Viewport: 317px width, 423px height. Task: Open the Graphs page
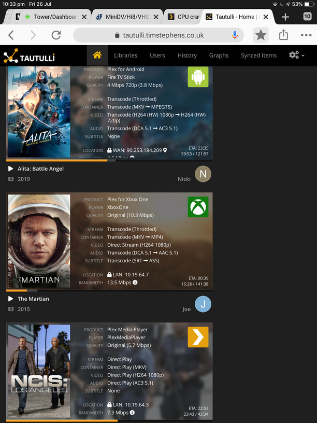click(219, 55)
